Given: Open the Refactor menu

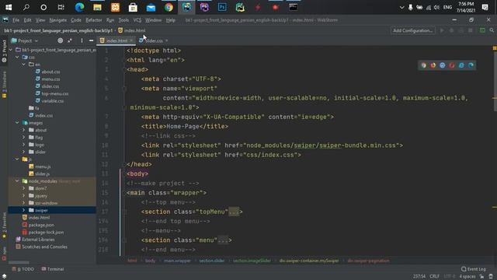Looking at the screenshot, I should click(x=94, y=20).
